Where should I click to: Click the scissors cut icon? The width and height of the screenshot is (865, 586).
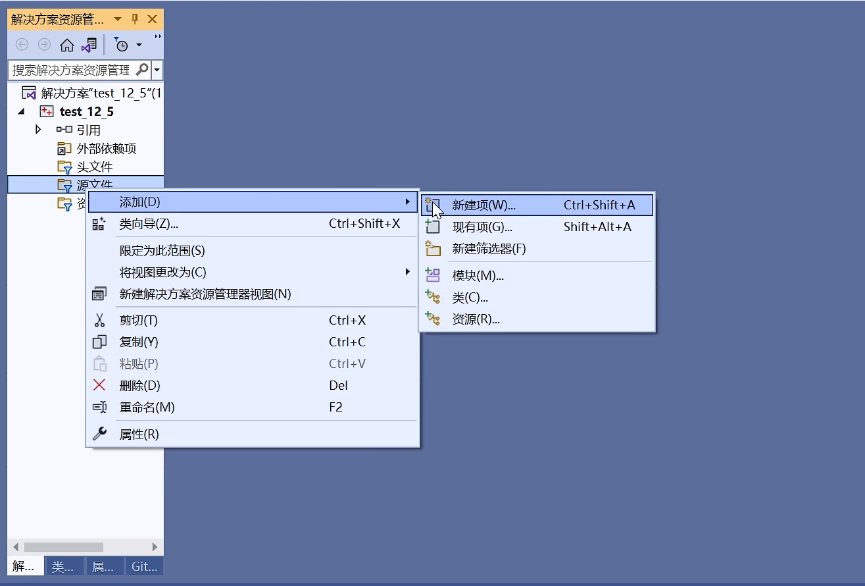99,321
